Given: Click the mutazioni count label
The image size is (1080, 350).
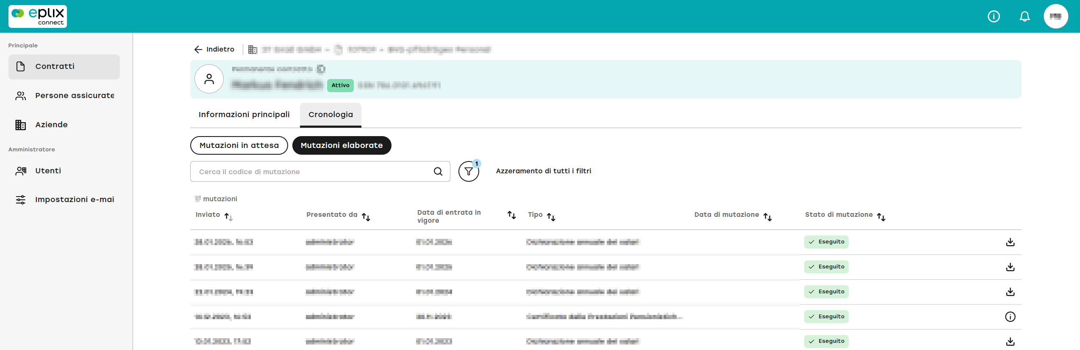Looking at the screenshot, I should coord(216,199).
